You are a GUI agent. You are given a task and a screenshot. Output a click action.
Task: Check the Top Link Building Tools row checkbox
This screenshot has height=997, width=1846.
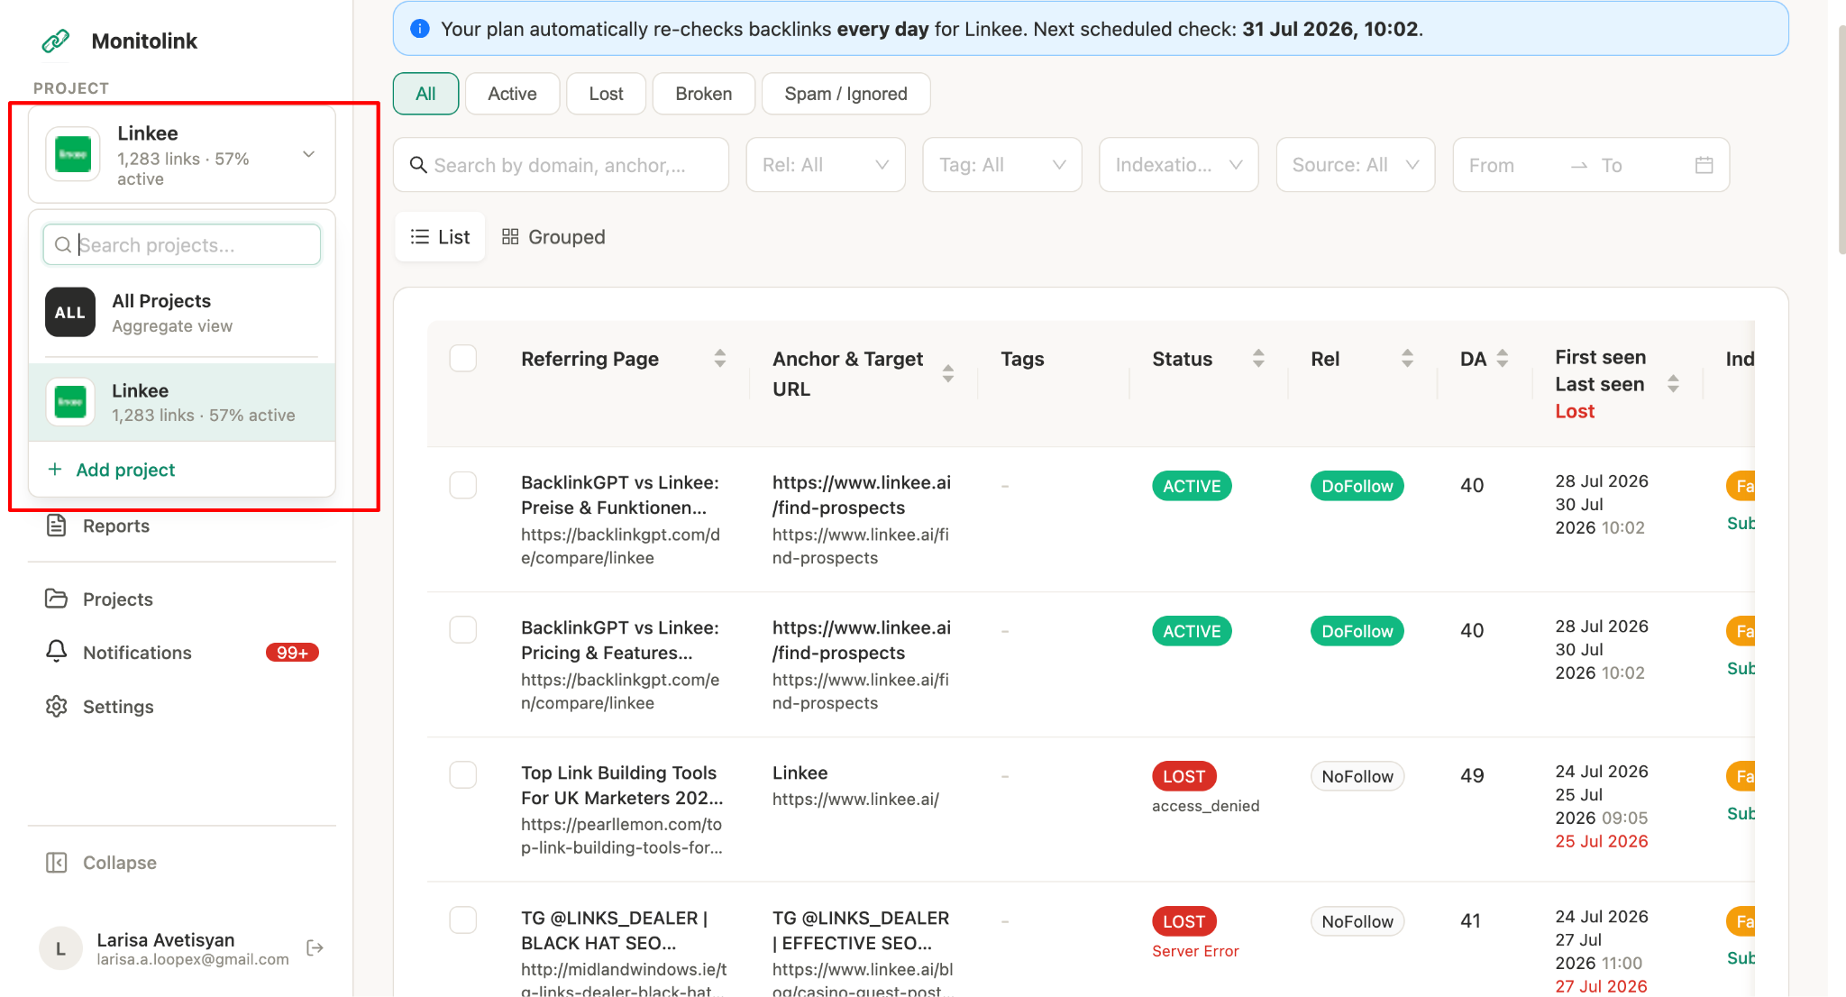pos(463,775)
